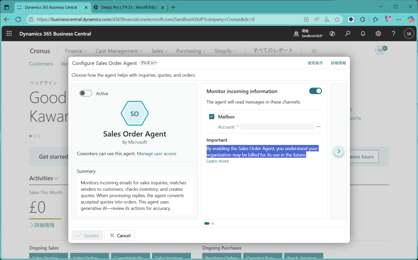Screen dimensions: 418x260
Task: Open the Copilot sidebar icon in Edge
Action: point(411,19)
